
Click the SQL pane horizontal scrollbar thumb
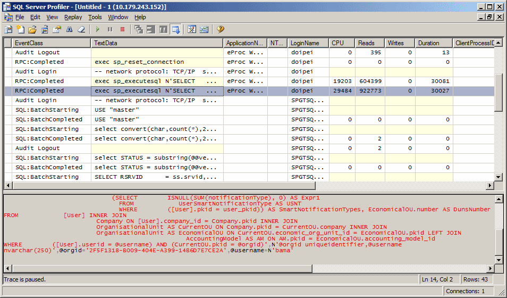(x=162, y=268)
